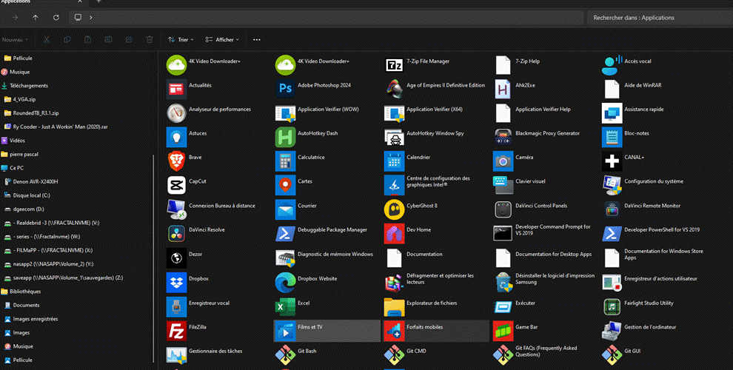Viewport: 733px width, 370px height.
Task: Open the Dropbox Website shortcut
Action: [x=285, y=281]
